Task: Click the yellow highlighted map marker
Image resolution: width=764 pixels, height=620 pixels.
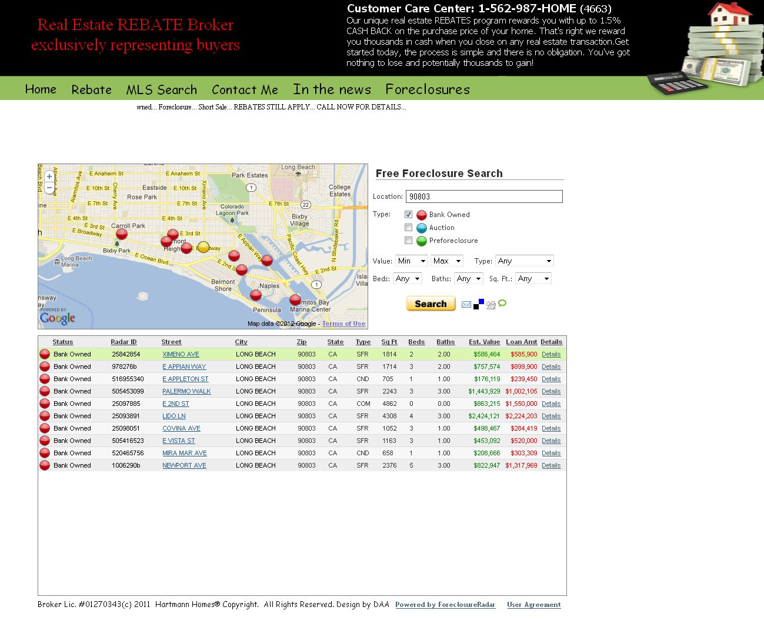Action: coord(203,247)
